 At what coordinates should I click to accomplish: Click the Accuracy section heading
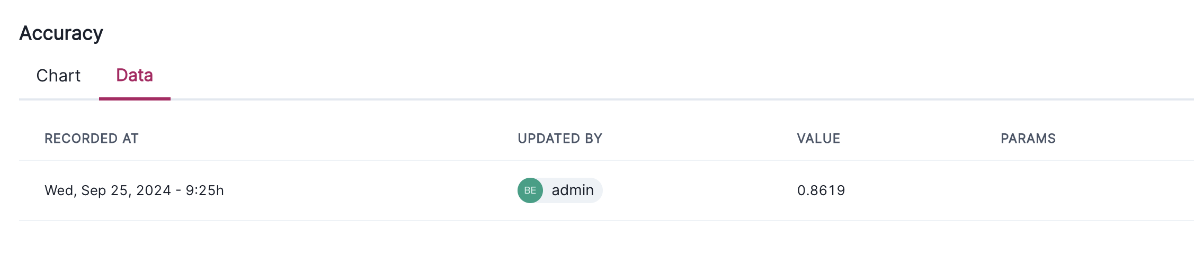tap(61, 33)
